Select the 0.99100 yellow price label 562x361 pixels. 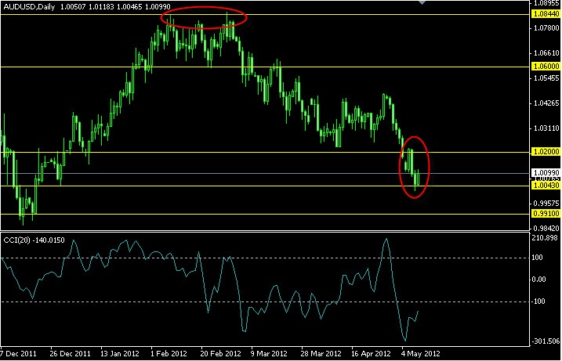546,214
